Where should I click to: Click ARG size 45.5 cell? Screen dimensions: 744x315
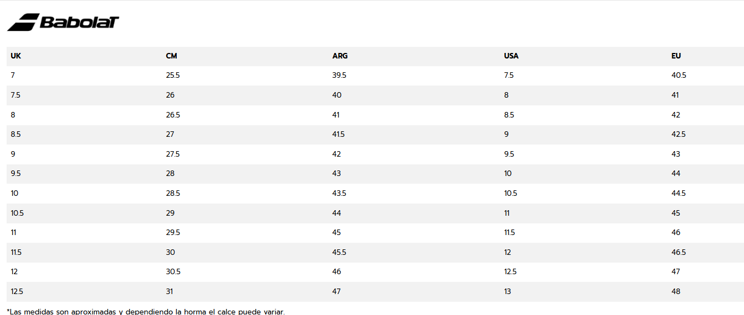point(339,252)
